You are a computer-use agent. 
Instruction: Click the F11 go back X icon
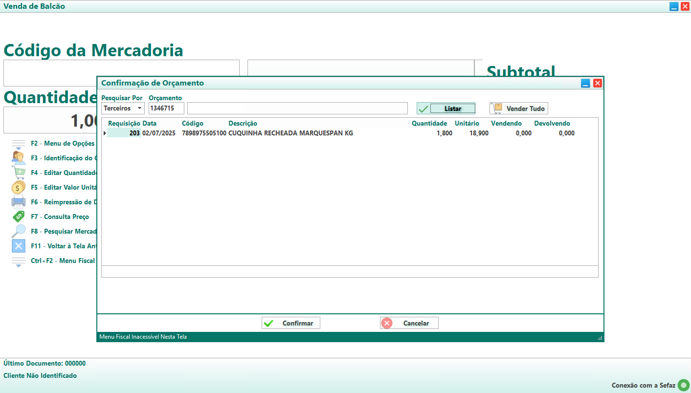(18, 246)
